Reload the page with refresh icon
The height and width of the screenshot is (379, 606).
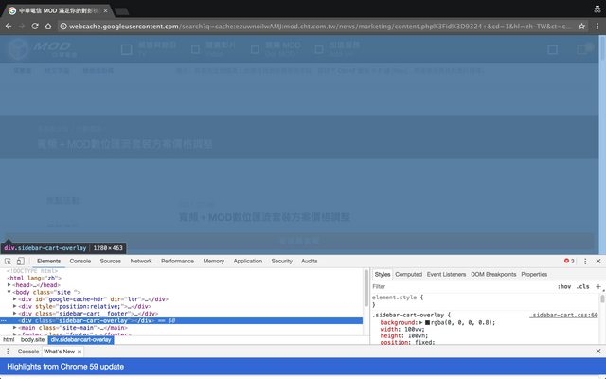[x=35, y=27]
